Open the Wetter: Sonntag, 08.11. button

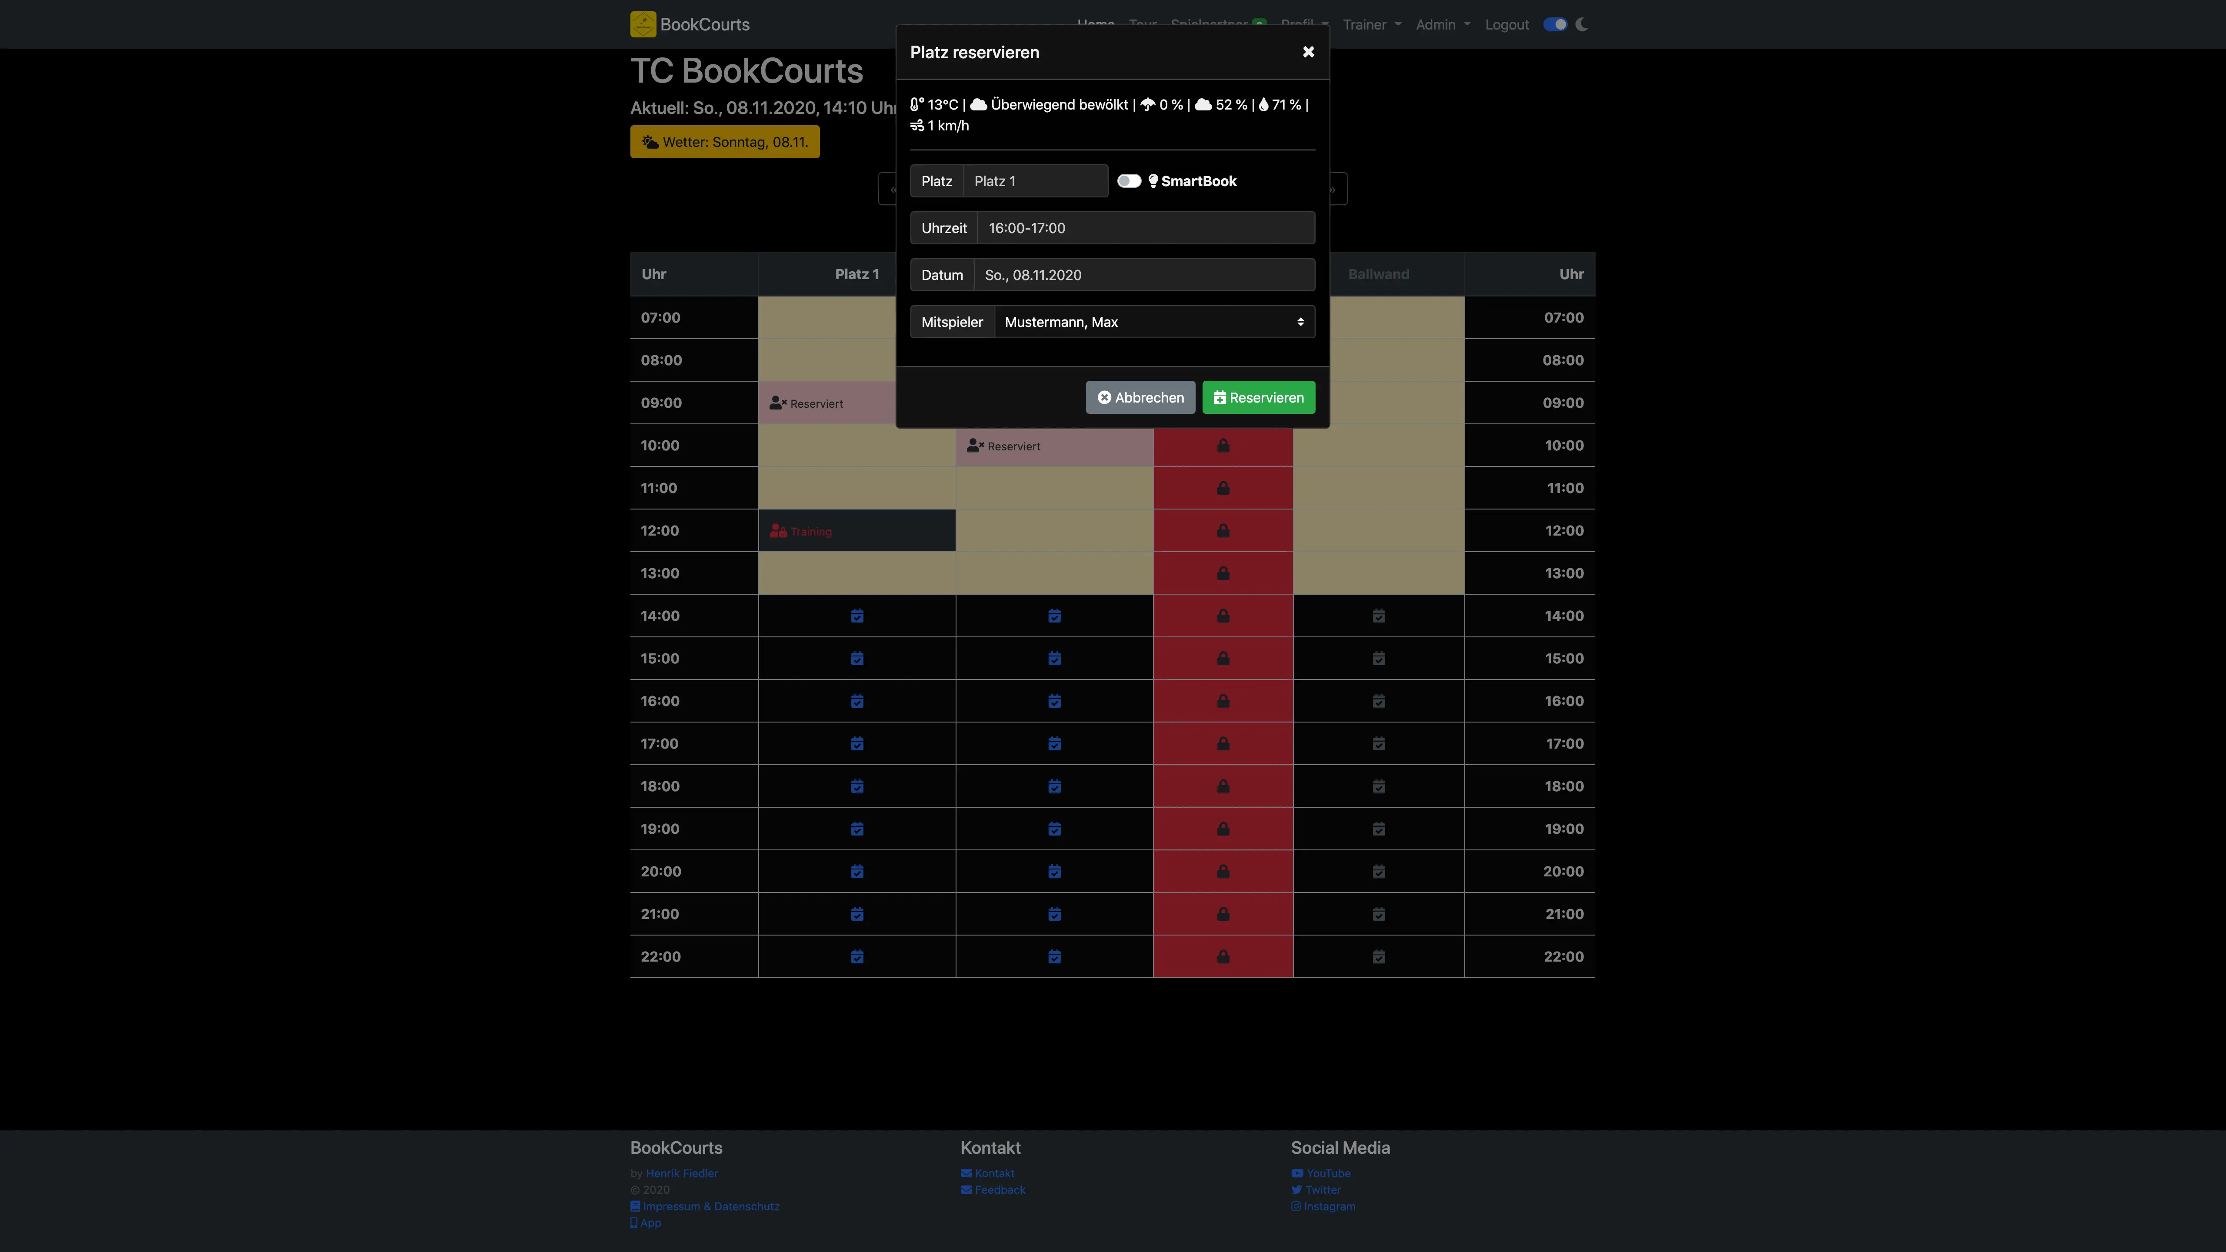[724, 142]
